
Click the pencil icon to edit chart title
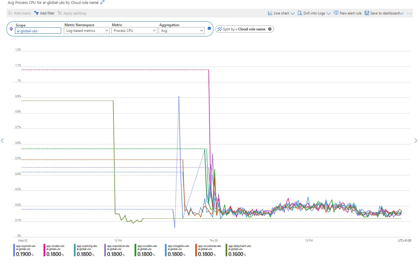pyautogui.click(x=102, y=2)
